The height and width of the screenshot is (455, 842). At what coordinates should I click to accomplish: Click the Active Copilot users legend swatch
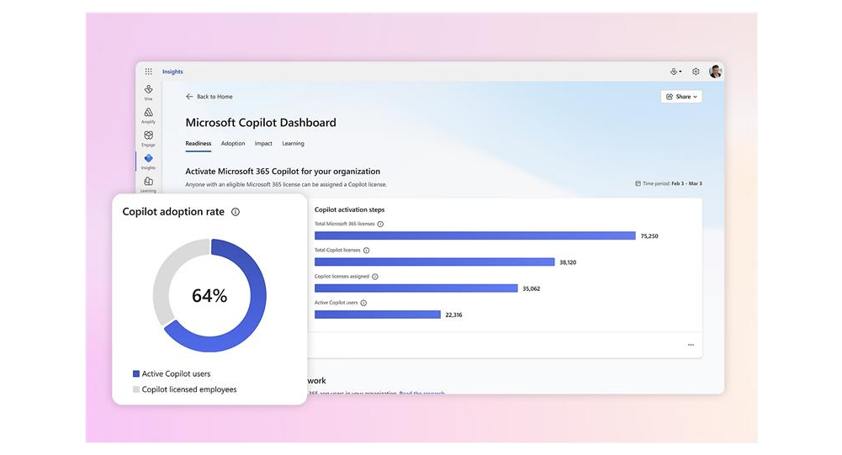pos(136,373)
